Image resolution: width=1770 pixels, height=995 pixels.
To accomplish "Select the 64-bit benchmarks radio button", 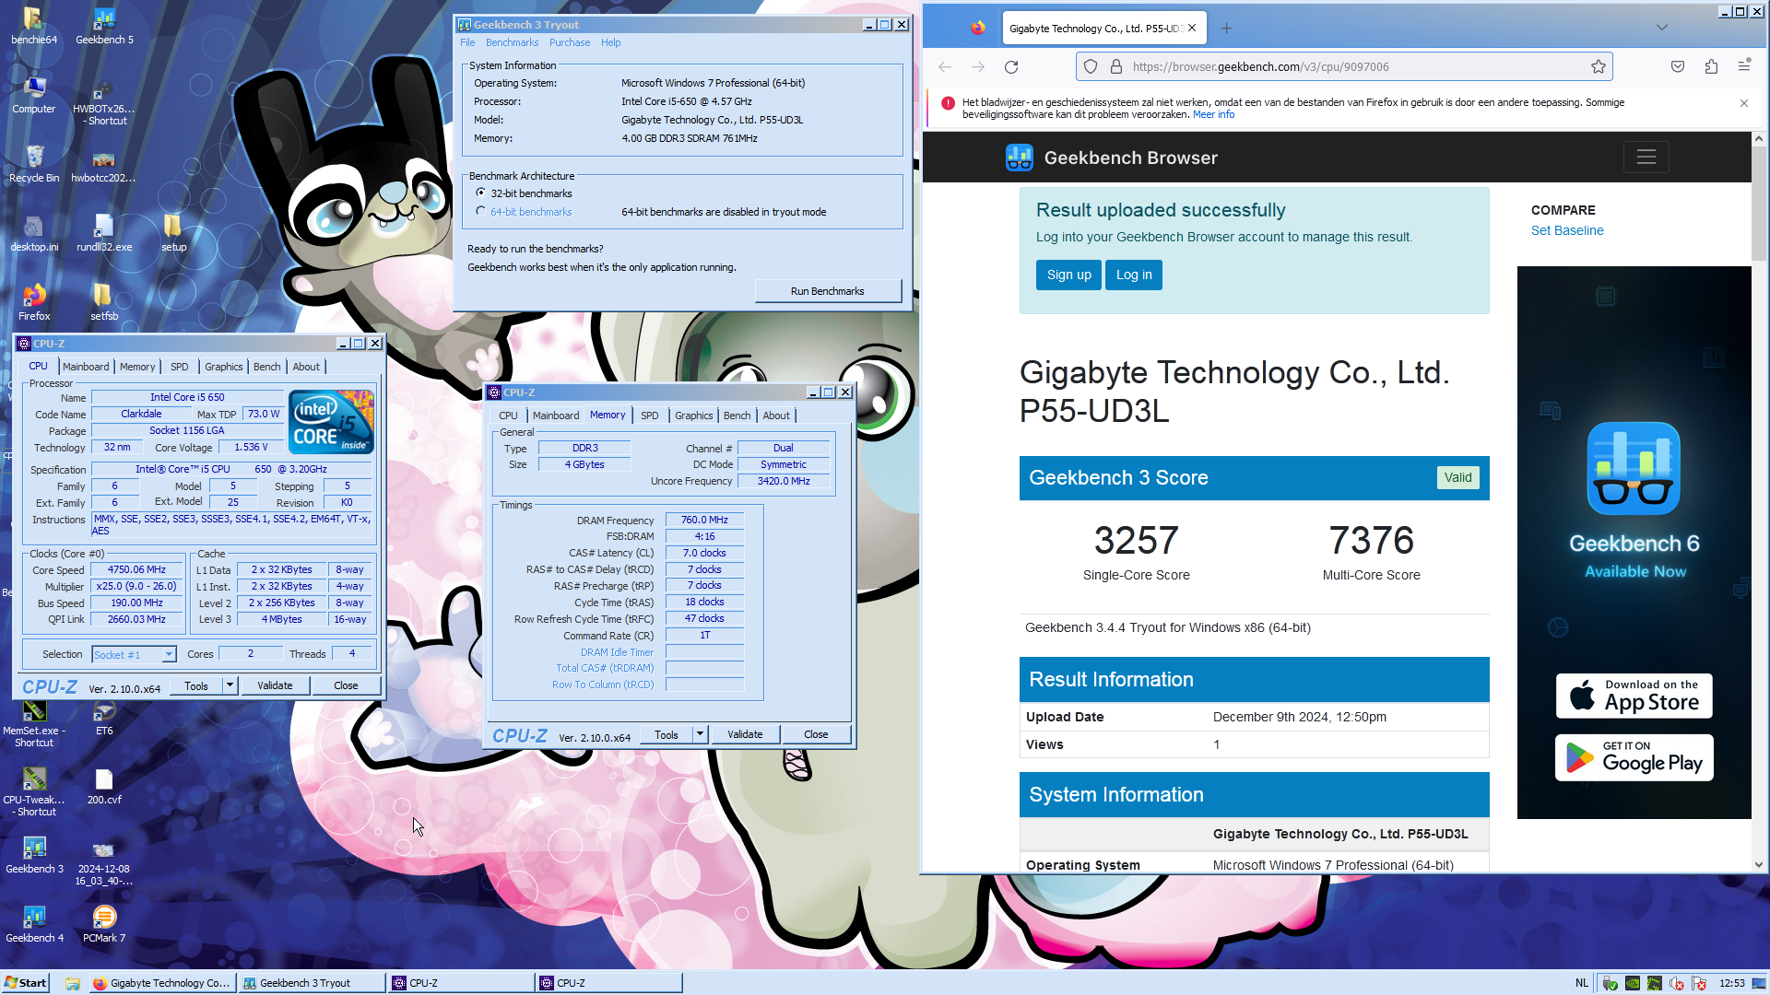I will [x=480, y=211].
